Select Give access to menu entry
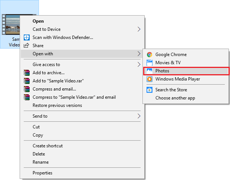The height and width of the screenshot is (180, 230). click(x=82, y=65)
